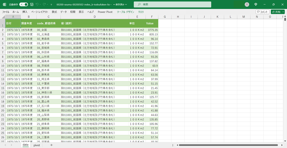This screenshot has width=287, height=148.
Task: Click in the 検索 search box
Action: [172, 5]
